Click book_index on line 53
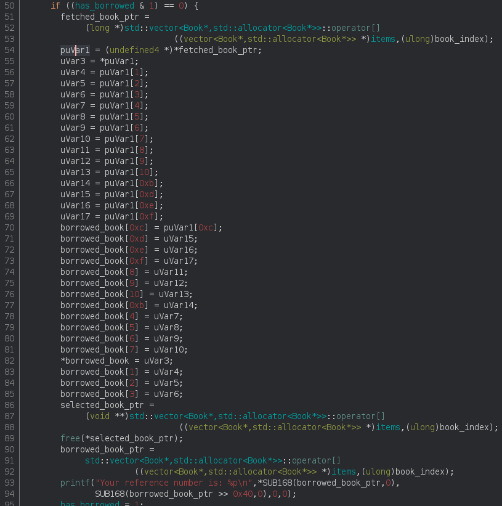Image resolution: width=502 pixels, height=506 pixels. coord(459,39)
